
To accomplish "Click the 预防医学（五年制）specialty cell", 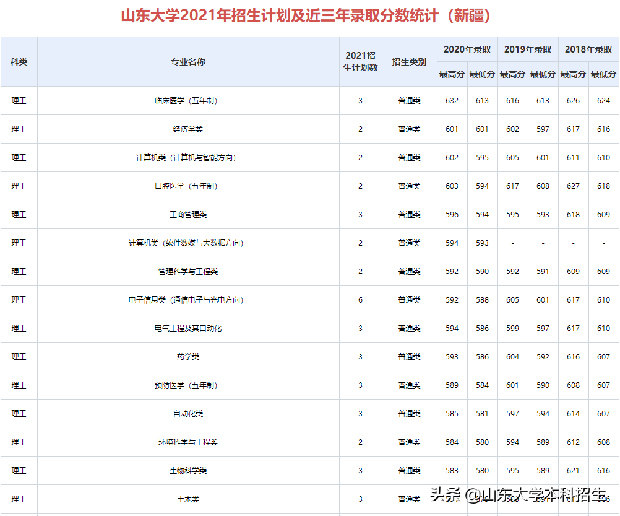I will pos(187,385).
